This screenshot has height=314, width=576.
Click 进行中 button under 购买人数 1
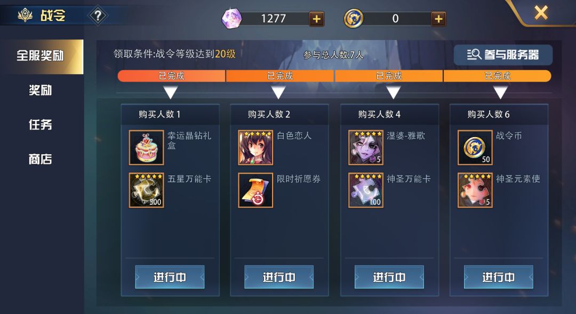click(x=170, y=277)
